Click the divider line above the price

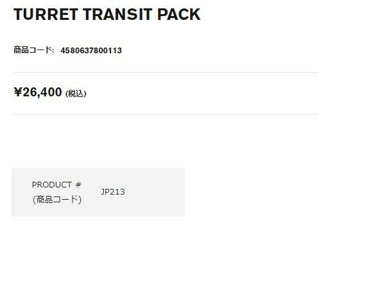pos(166,73)
